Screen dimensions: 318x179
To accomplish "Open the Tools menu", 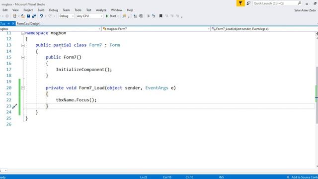I will 78,10.
